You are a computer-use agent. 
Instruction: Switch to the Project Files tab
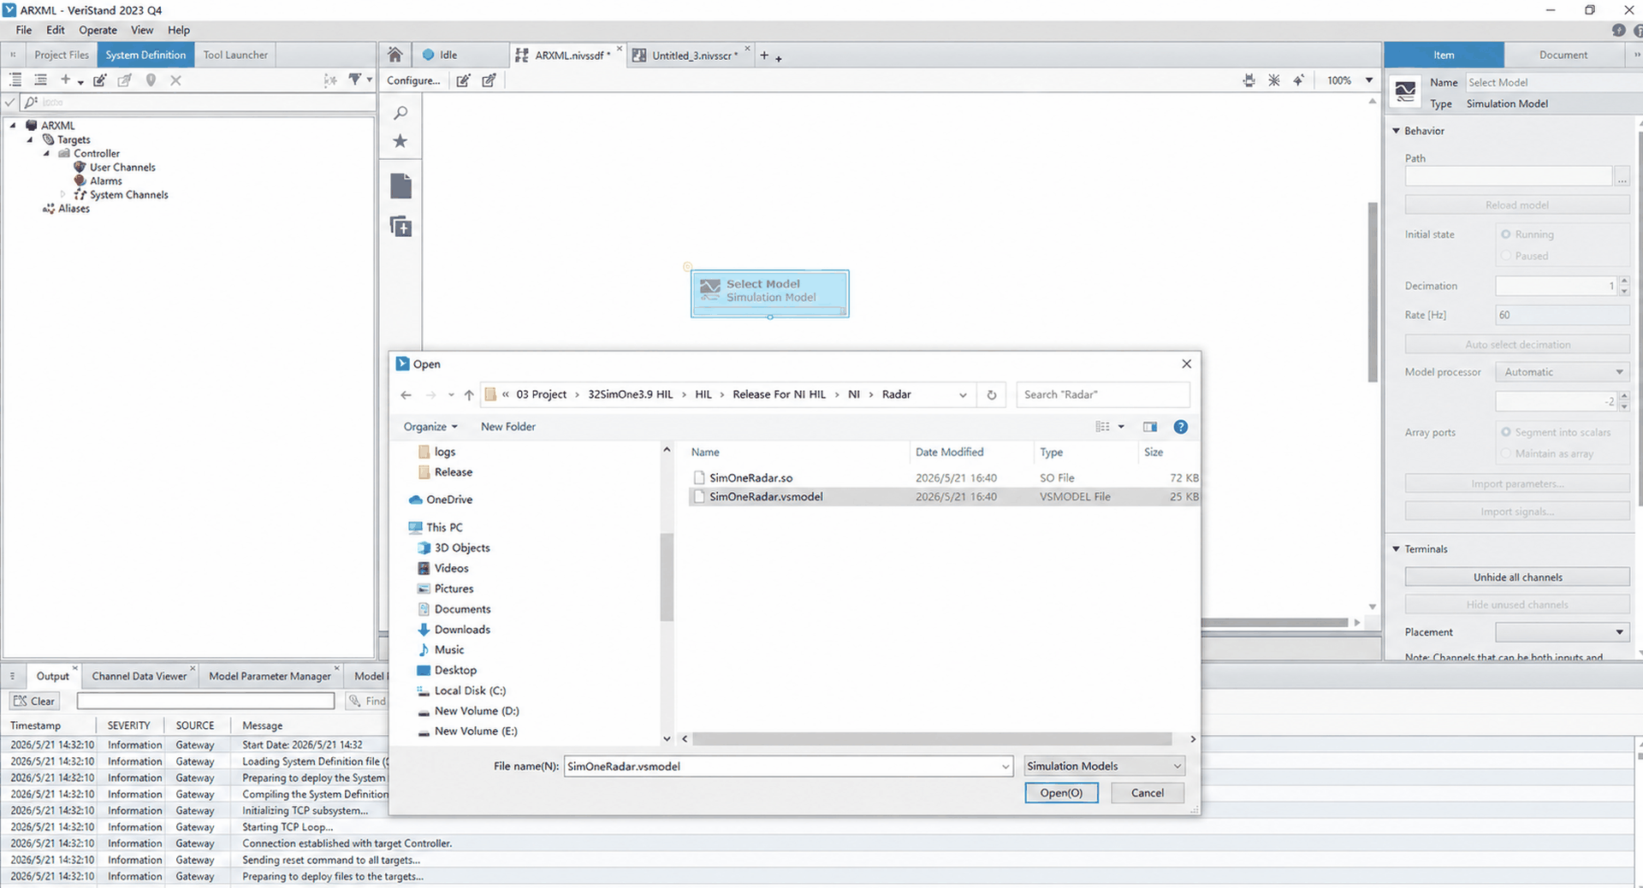point(62,55)
